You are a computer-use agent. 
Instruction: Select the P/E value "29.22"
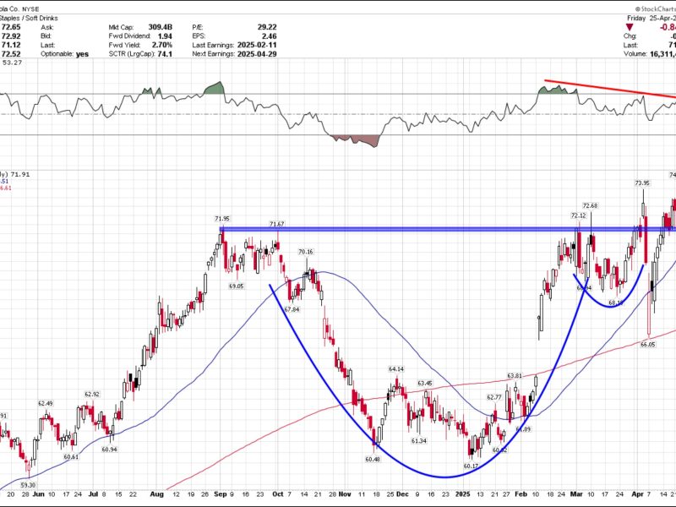(x=267, y=27)
